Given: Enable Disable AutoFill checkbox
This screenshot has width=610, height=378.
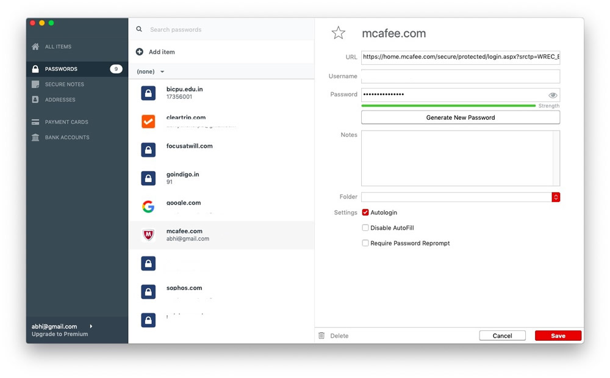Looking at the screenshot, I should tap(365, 228).
